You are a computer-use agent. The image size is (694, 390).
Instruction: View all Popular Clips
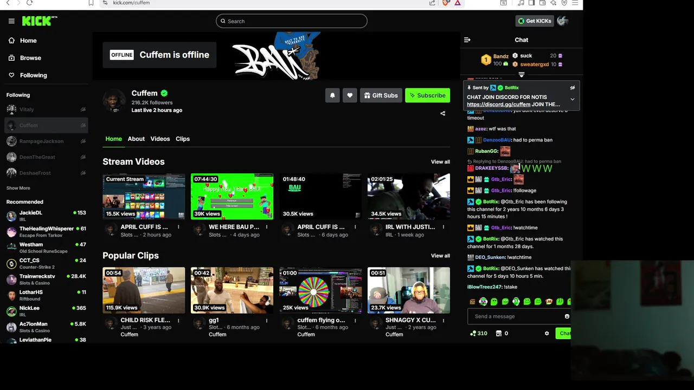[440, 256]
